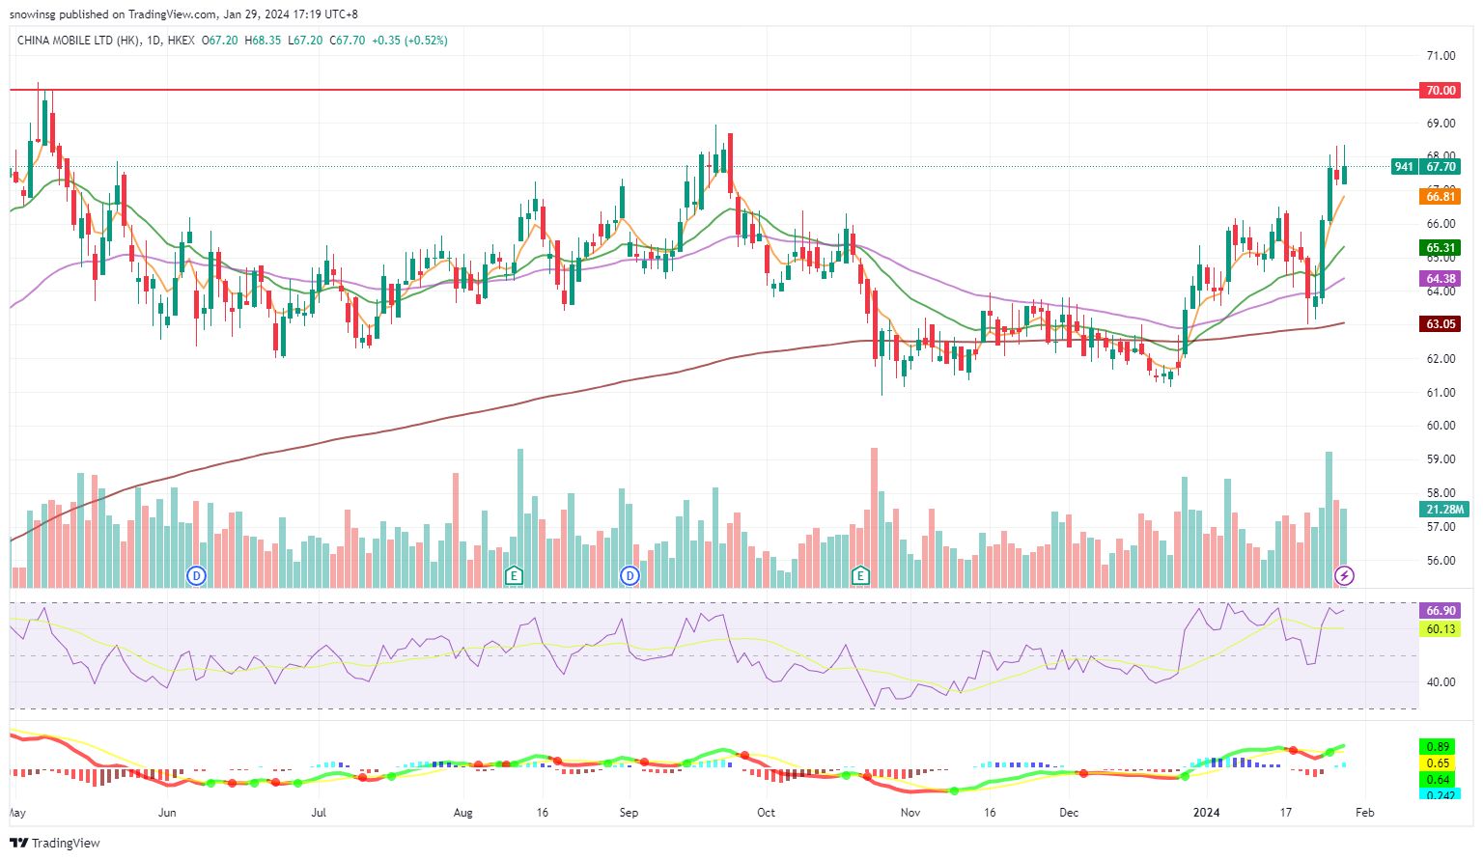Click the close value C67.70
The image size is (1483, 860).
(348, 41)
